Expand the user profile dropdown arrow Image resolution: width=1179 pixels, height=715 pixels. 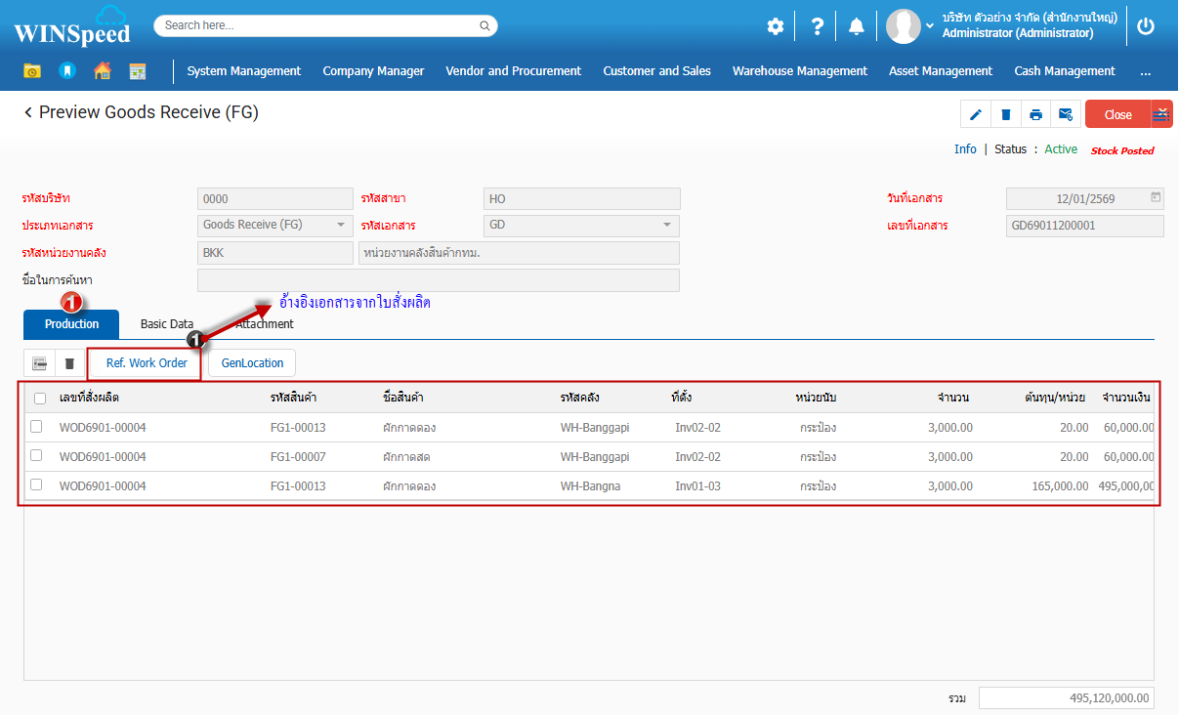coord(930,25)
